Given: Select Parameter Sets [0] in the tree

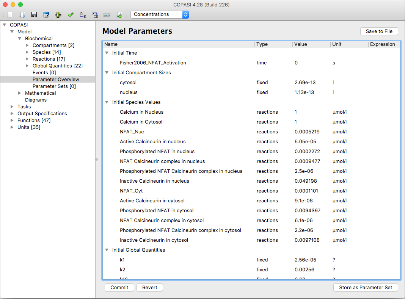Looking at the screenshot, I should click(x=54, y=86).
